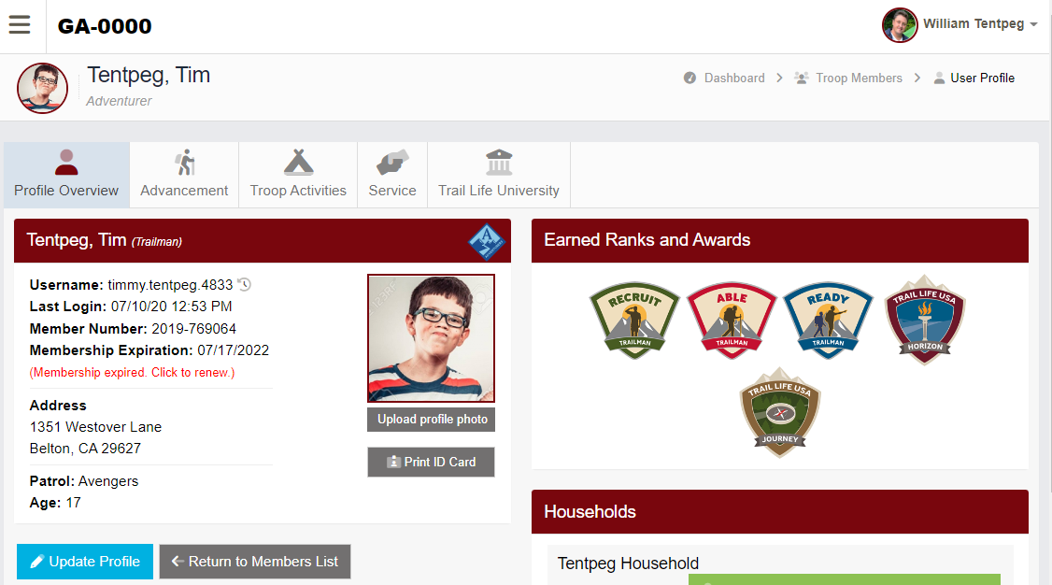
Task: Click the Tentpeg Household entry
Action: click(628, 563)
